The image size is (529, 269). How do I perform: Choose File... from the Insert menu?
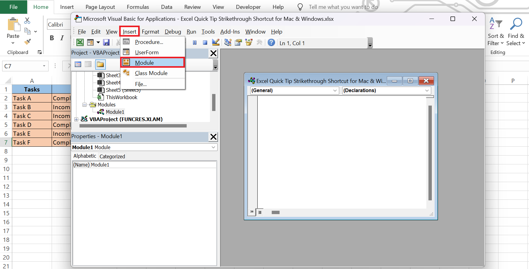[x=153, y=84]
